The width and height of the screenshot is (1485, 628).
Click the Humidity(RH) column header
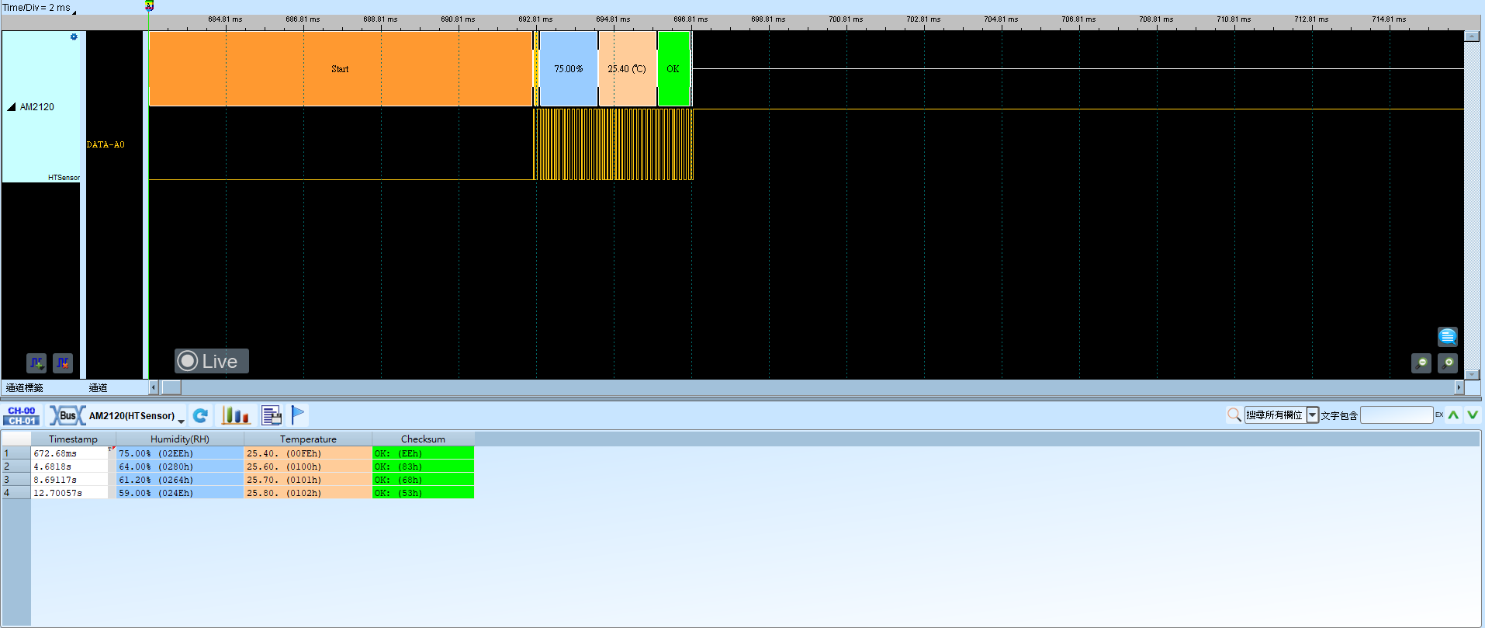(180, 439)
